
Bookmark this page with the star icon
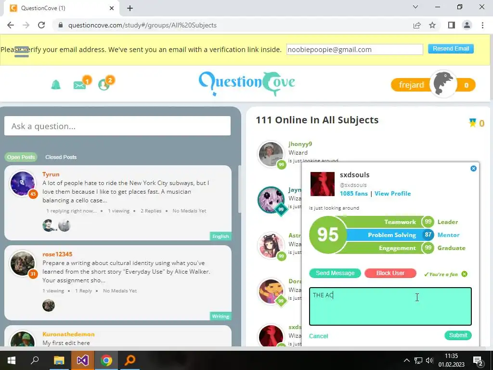(x=432, y=25)
